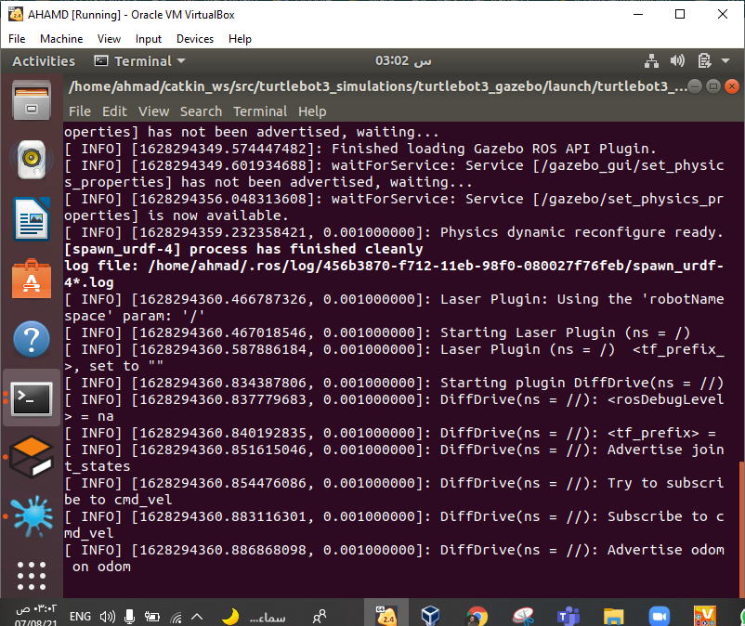Switch the ENG input language indicator
Viewport: 745px width, 626px height.
[x=80, y=614]
